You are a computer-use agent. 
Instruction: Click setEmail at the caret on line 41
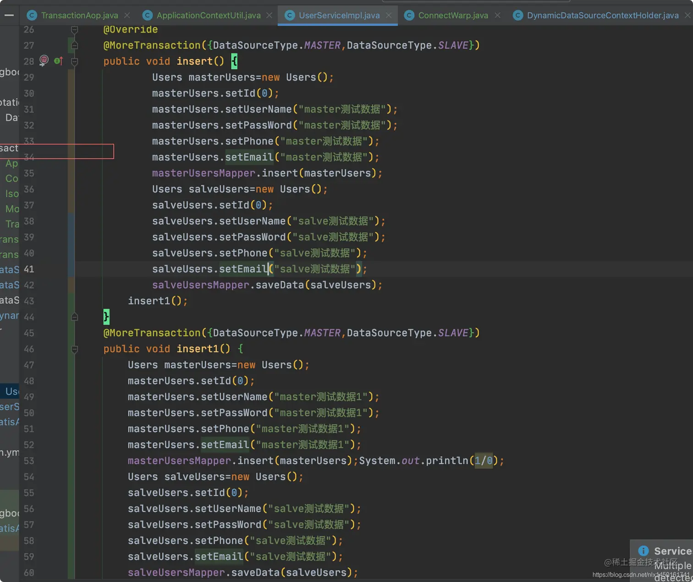click(243, 269)
